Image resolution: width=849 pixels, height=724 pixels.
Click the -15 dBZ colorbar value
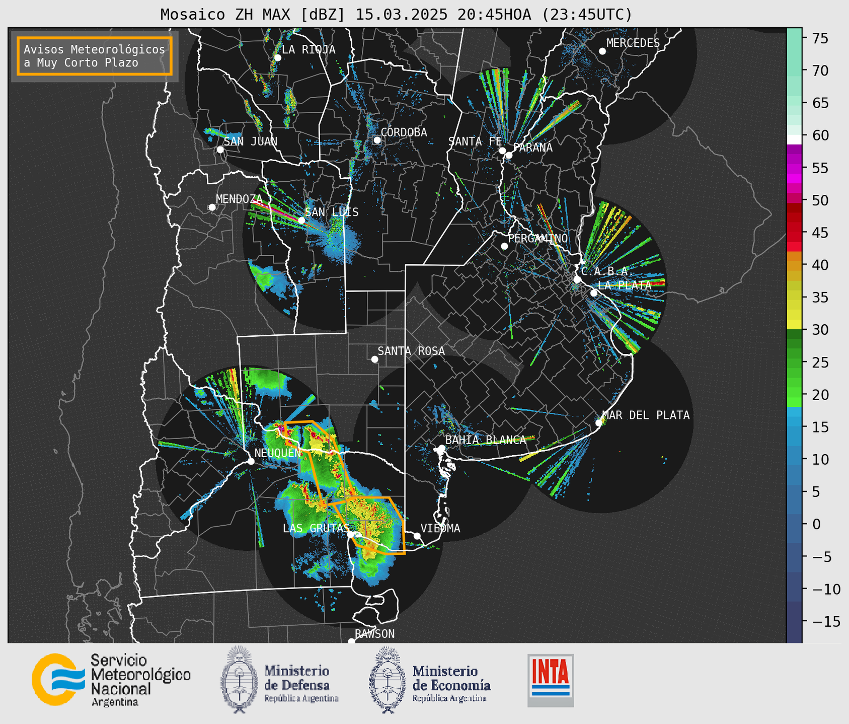(x=826, y=621)
